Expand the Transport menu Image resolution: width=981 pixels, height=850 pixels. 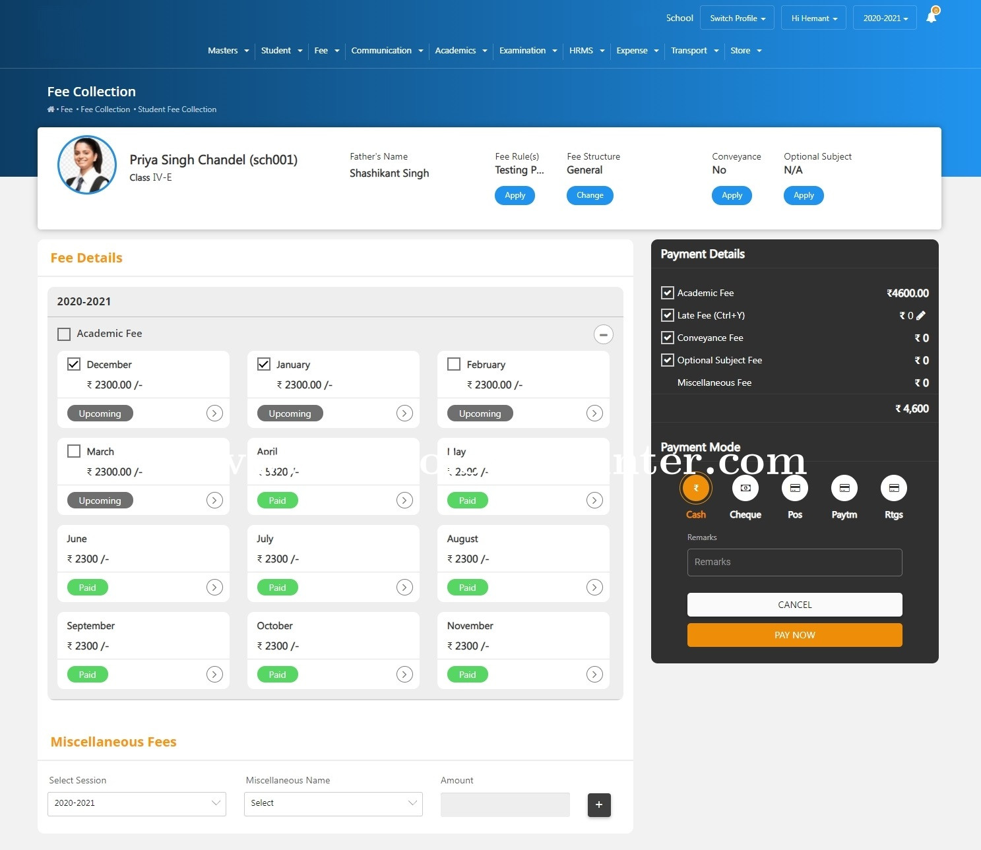pos(695,51)
